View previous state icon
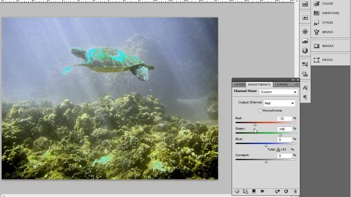The height and width of the screenshot is (197, 351). tap(278, 191)
